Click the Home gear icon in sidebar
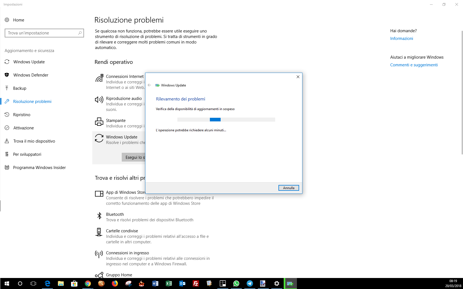 pos(7,20)
